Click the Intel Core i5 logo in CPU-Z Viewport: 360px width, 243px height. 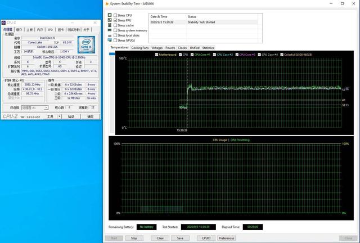click(86, 44)
